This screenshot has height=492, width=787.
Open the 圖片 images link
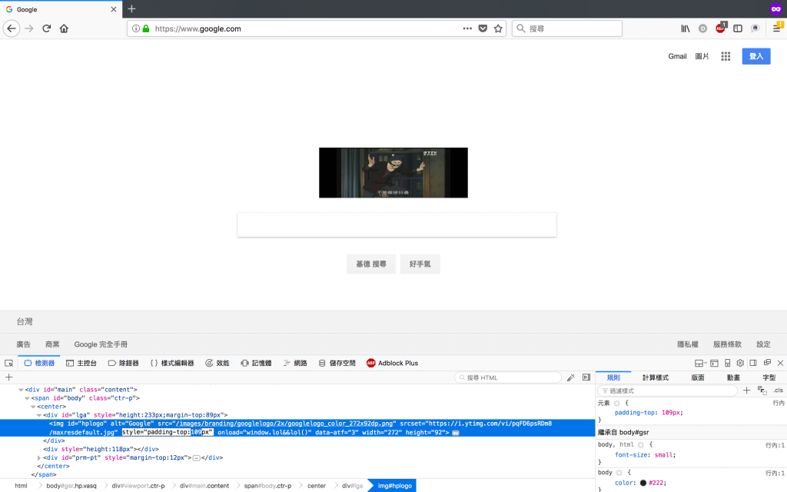(702, 56)
